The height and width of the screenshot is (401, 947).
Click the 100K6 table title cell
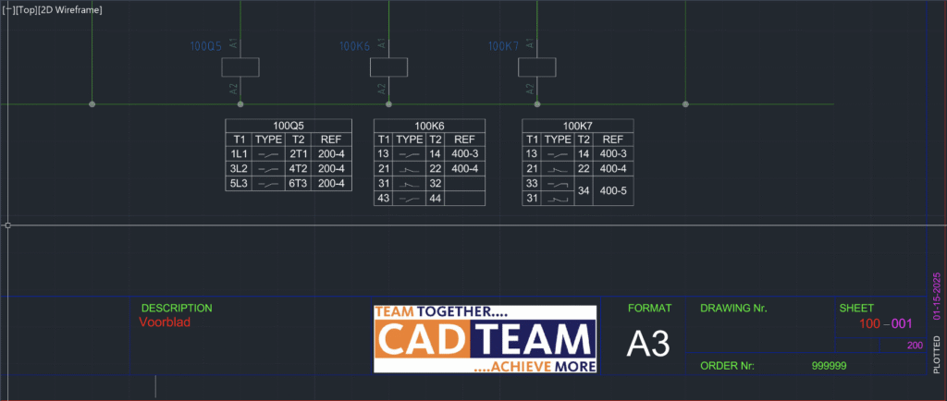coord(429,126)
